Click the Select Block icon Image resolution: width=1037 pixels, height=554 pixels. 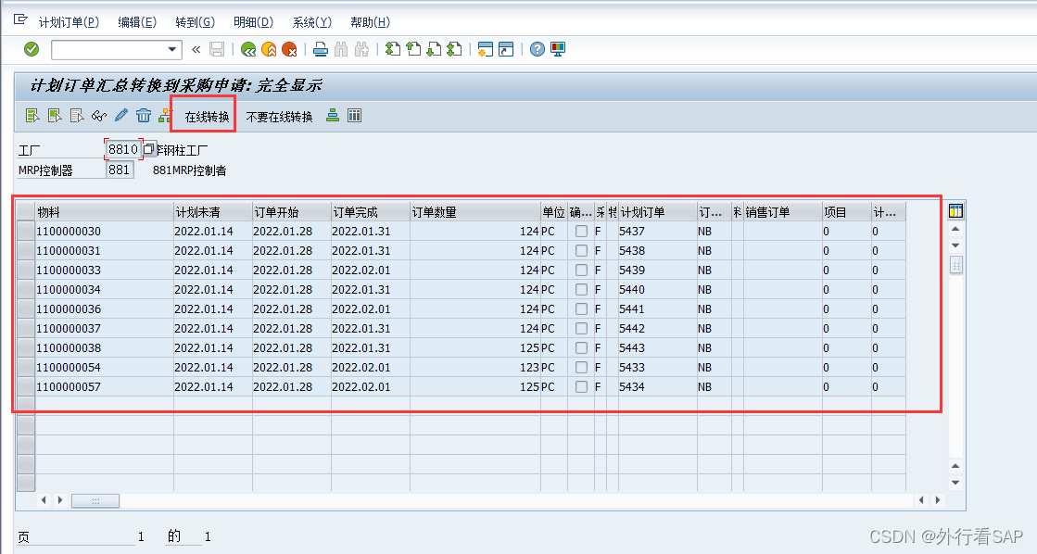[55, 116]
